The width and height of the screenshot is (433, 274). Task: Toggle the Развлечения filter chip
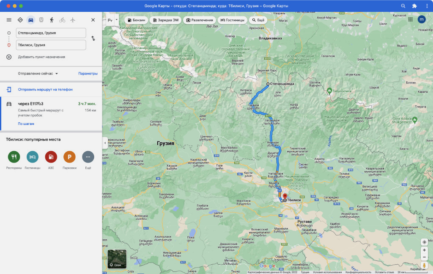coord(200,20)
